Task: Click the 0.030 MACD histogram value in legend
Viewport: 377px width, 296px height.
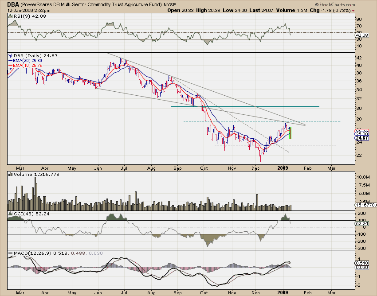Action: click(96, 253)
